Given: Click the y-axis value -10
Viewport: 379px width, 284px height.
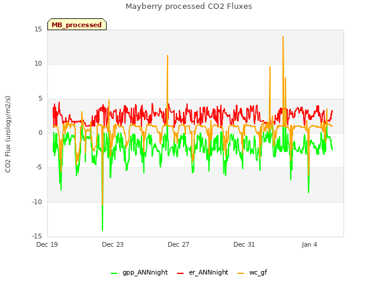Looking at the screenshot, I should (x=37, y=202).
